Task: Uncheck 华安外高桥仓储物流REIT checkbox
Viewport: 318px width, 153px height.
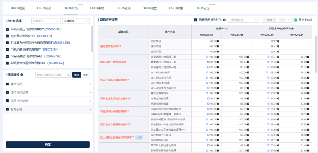Action: pos(7,56)
